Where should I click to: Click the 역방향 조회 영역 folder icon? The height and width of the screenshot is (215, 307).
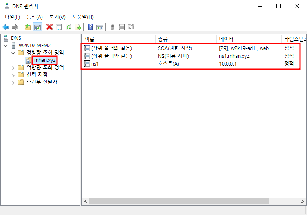coord(21,68)
